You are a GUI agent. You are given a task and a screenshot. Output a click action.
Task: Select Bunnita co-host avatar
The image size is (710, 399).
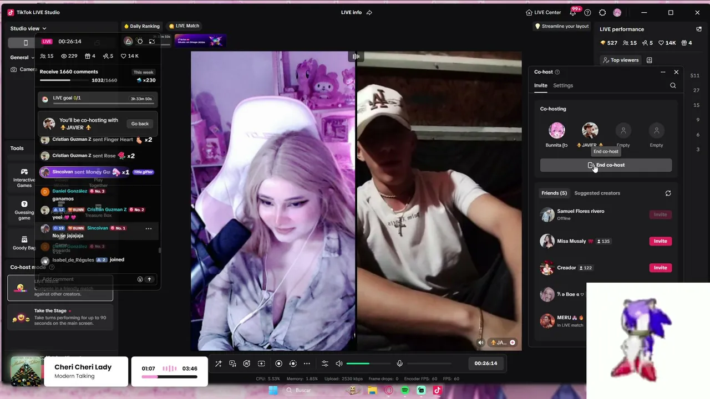557,131
